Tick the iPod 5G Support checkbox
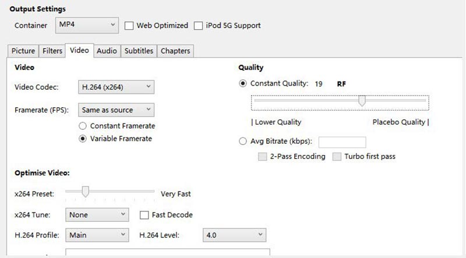Image resolution: width=466 pixels, height=258 pixels. tap(199, 26)
